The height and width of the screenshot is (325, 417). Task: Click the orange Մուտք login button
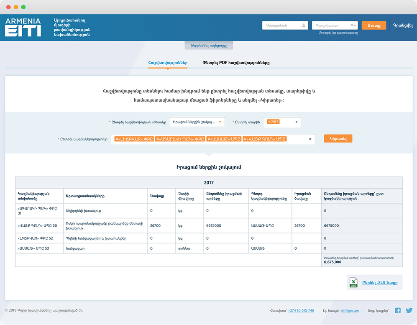[374, 25]
